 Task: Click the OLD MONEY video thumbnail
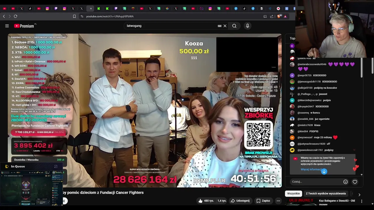click(301, 202)
